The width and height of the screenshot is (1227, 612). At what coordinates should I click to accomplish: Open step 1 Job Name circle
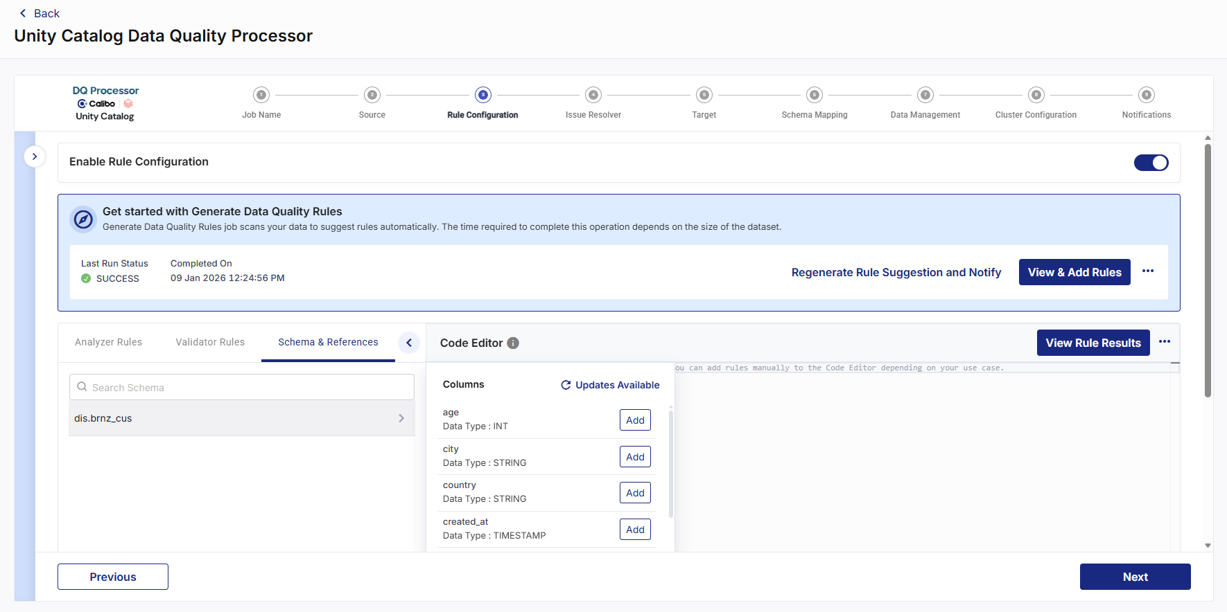coord(261,95)
